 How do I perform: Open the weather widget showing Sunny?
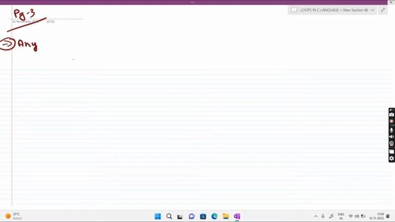(x=13, y=216)
